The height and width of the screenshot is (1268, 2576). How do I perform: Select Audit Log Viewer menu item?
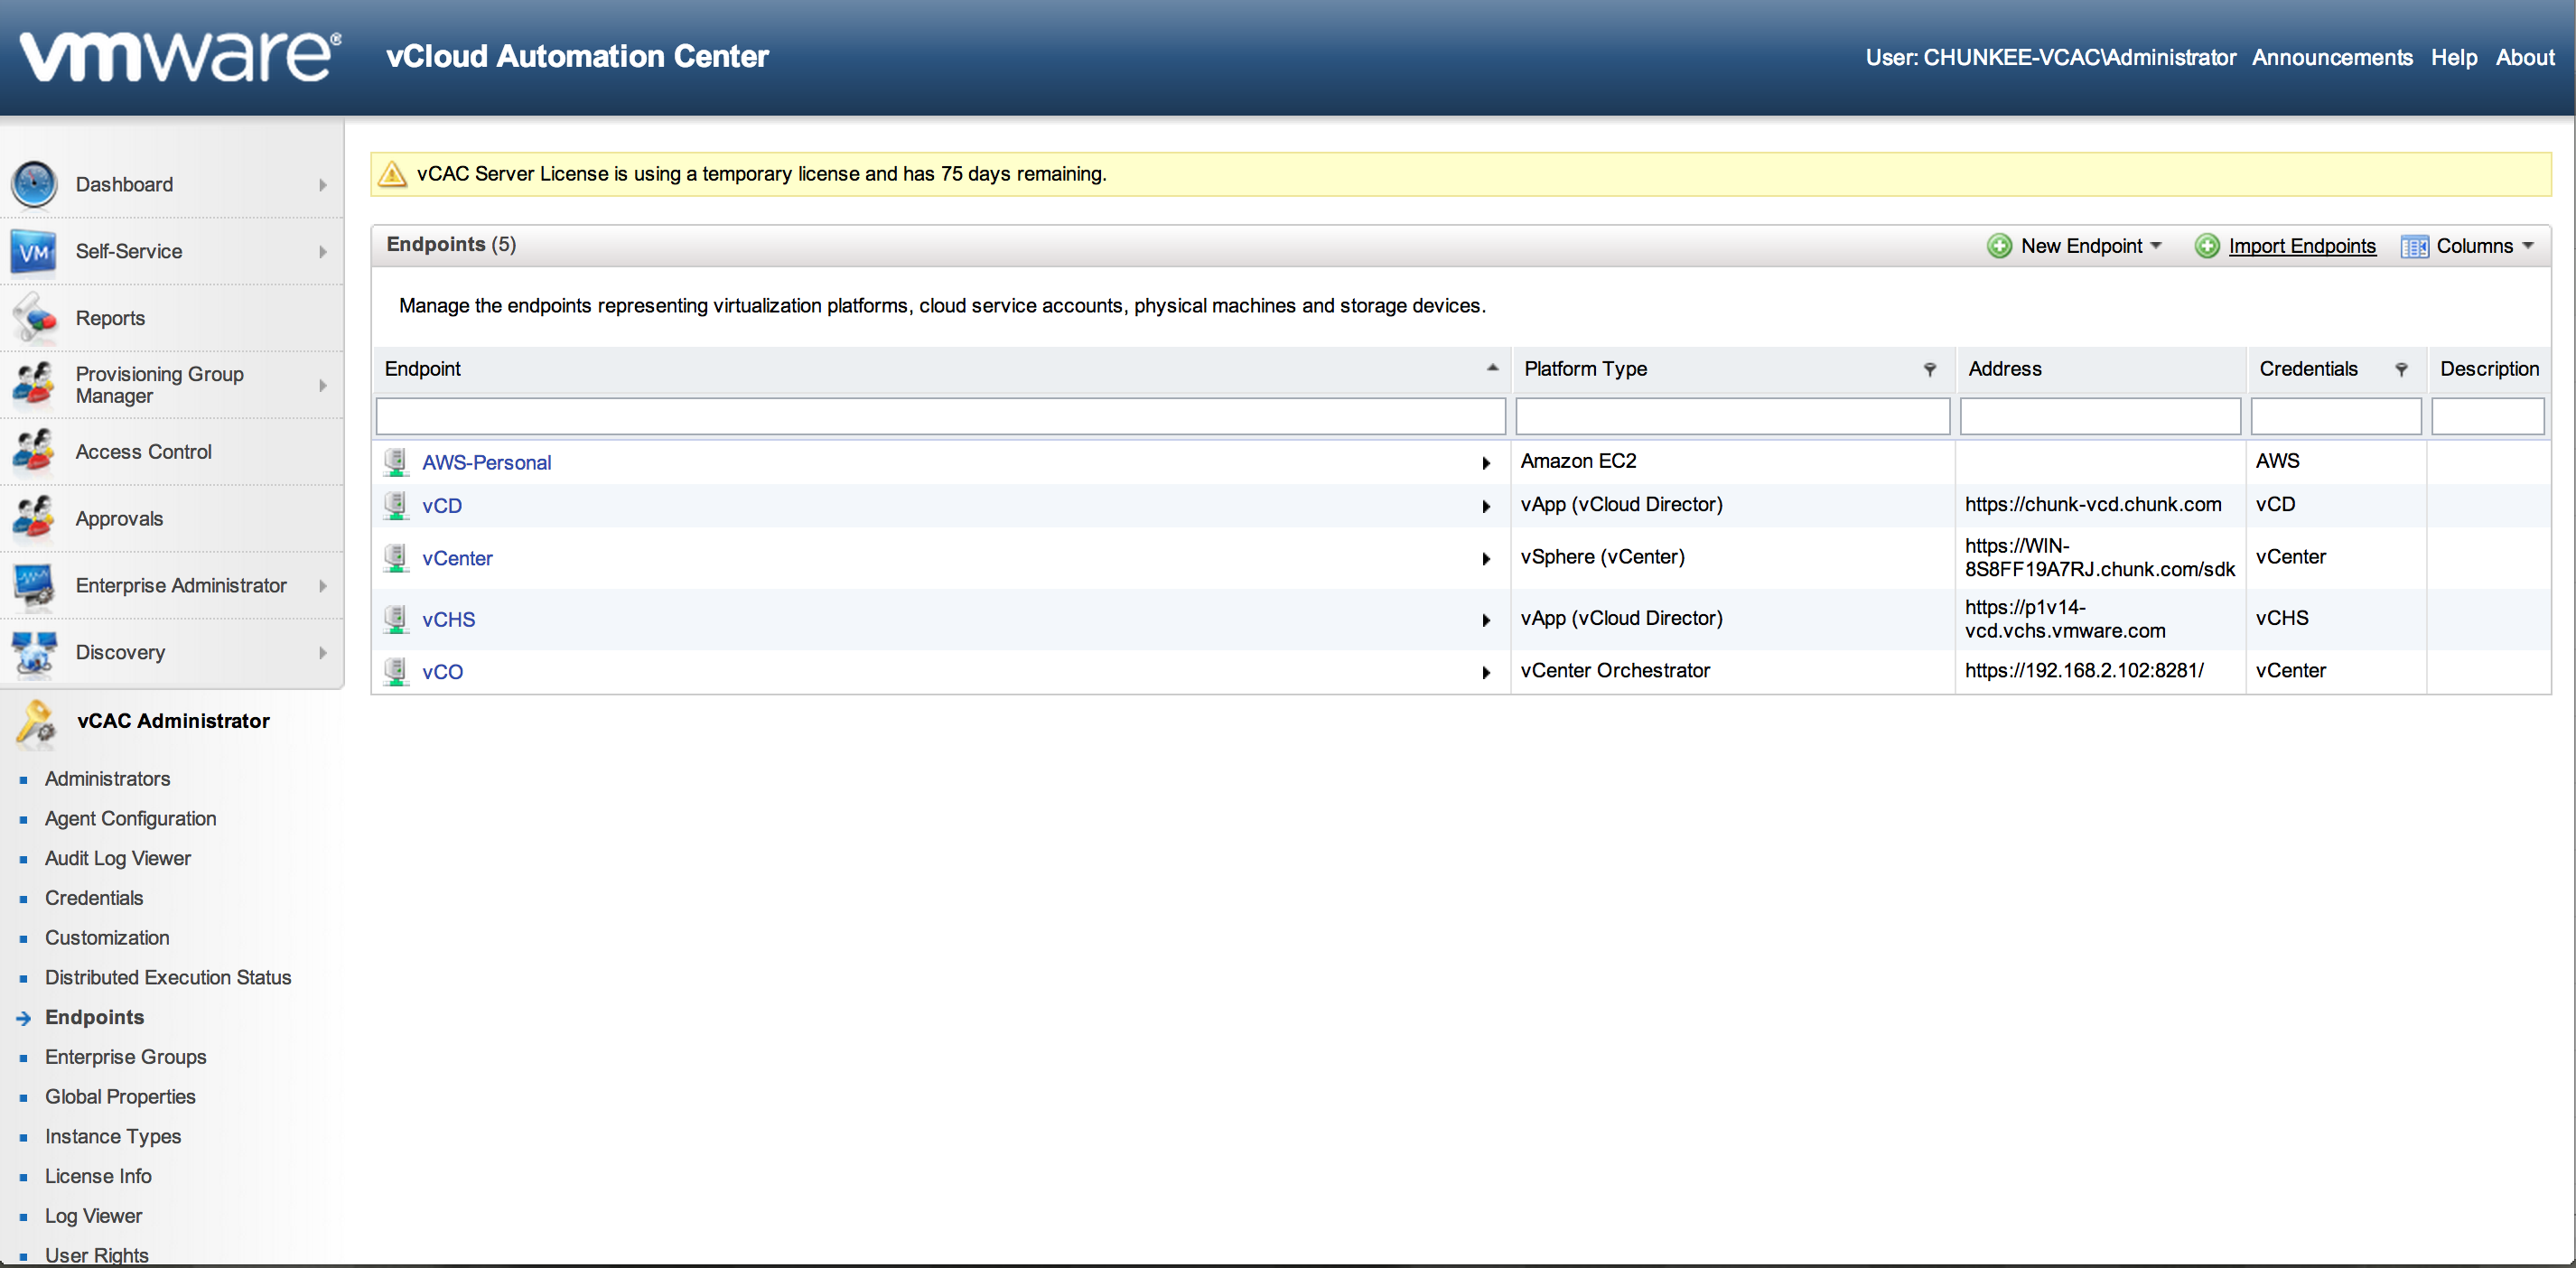click(118, 858)
